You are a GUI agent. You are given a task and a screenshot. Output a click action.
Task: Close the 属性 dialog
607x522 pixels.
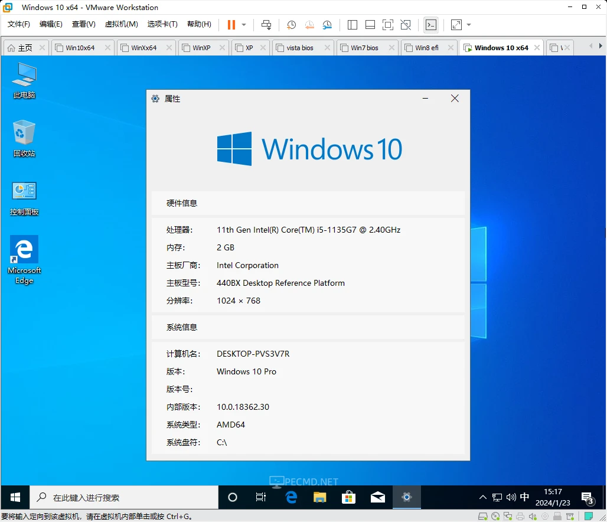[455, 99]
